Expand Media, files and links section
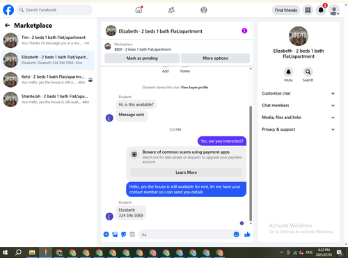 tap(299, 118)
